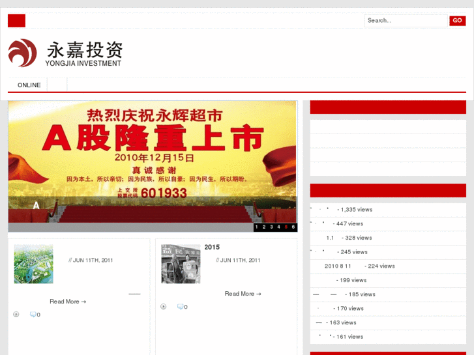Open the A股隆重上市 banner image
474x355 pixels.
[153, 162]
